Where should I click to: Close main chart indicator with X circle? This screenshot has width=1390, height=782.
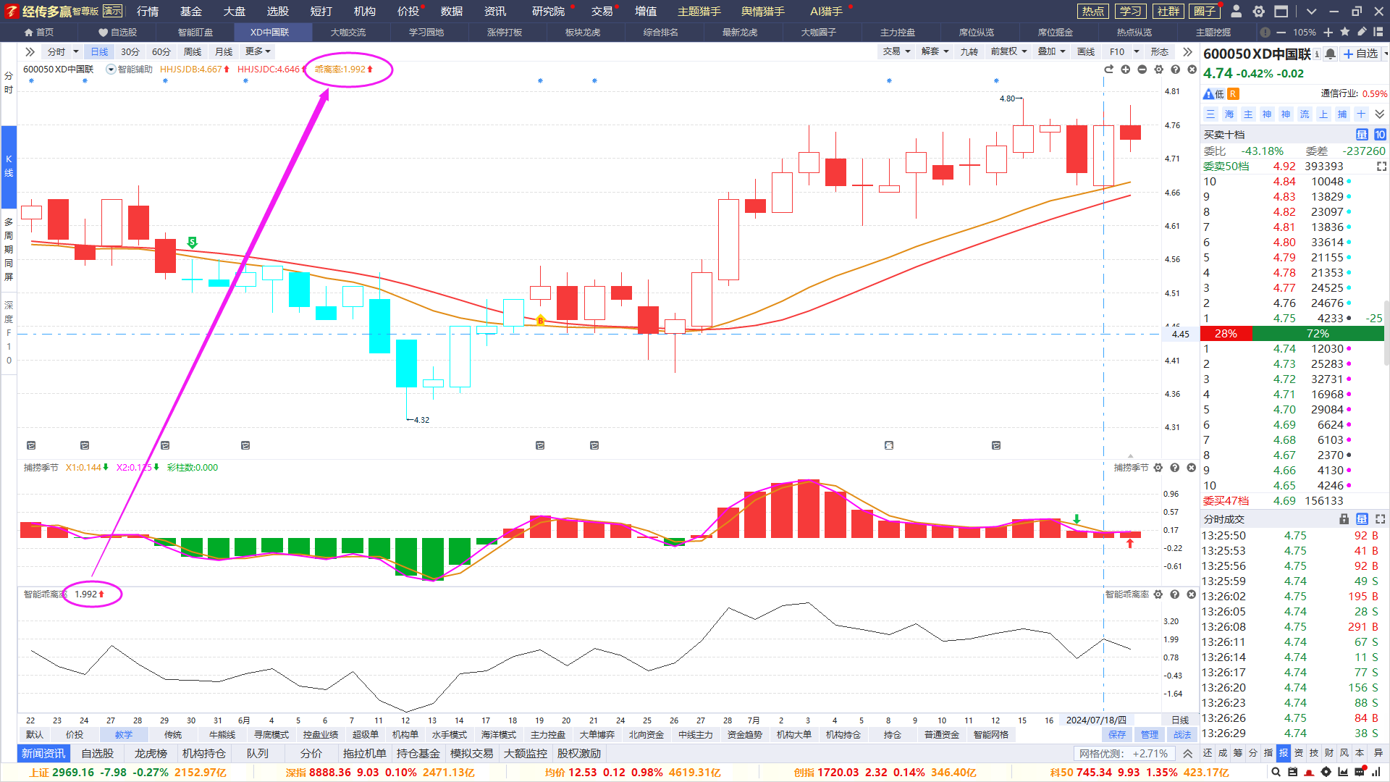(x=1192, y=70)
